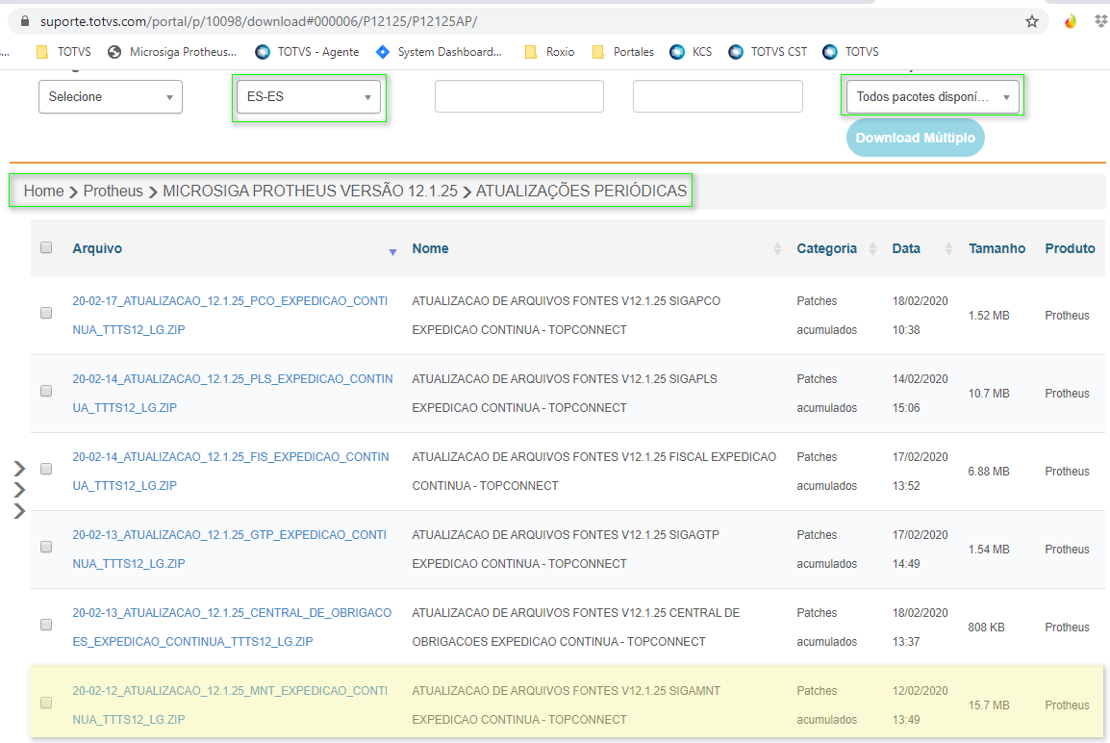Download the PLS_EXPEDICAO_CONTINUA zip file
1110x743 pixels.
coord(232,393)
